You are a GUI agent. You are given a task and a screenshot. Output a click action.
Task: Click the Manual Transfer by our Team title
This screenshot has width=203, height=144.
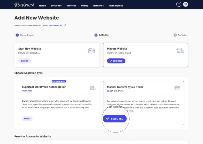click(x=125, y=87)
